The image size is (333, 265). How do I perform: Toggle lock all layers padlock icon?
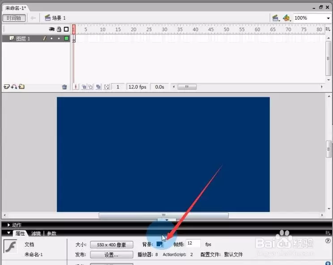pyautogui.click(x=59, y=29)
